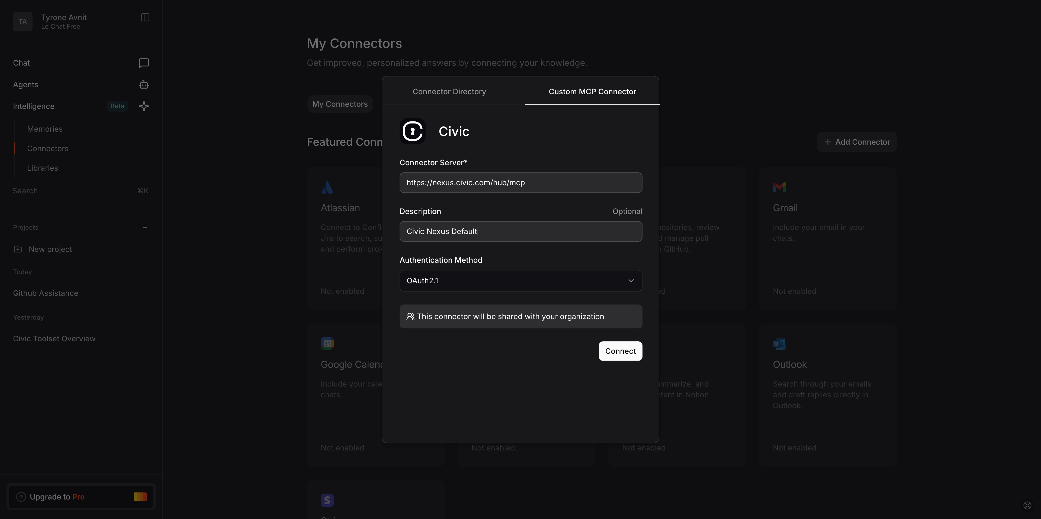Collapse the sidebar panel
Viewport: 1041px width, 519px height.
(x=145, y=17)
